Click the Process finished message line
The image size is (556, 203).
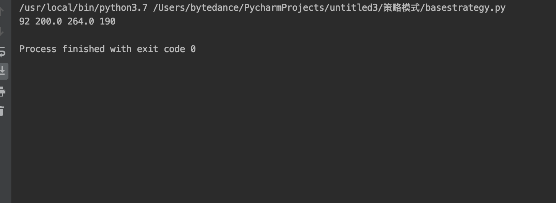click(x=107, y=49)
